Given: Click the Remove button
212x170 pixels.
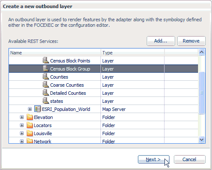Looking at the screenshot, I should click(x=191, y=41).
